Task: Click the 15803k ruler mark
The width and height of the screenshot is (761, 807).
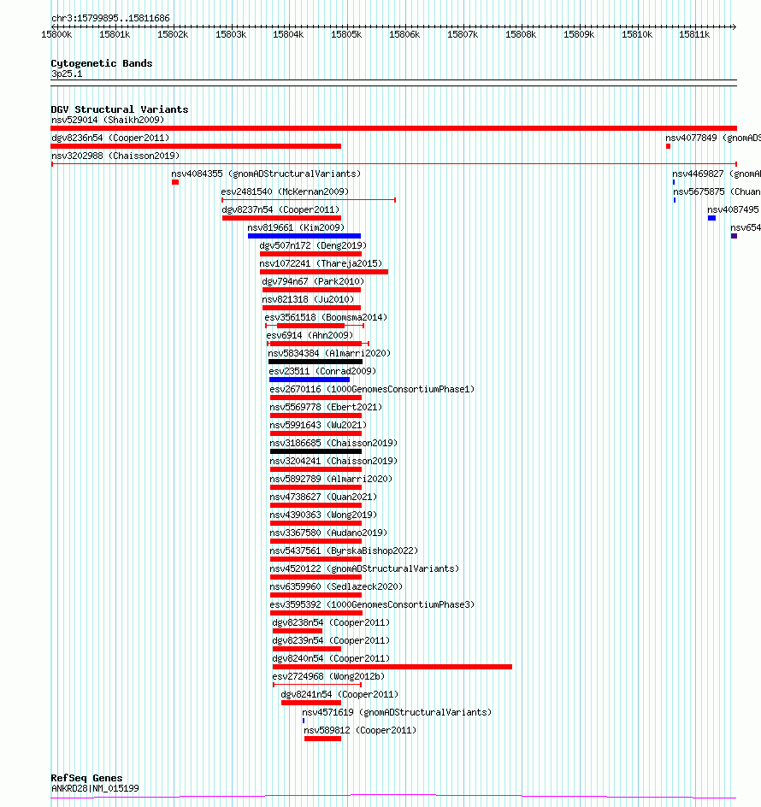Action: 231,34
